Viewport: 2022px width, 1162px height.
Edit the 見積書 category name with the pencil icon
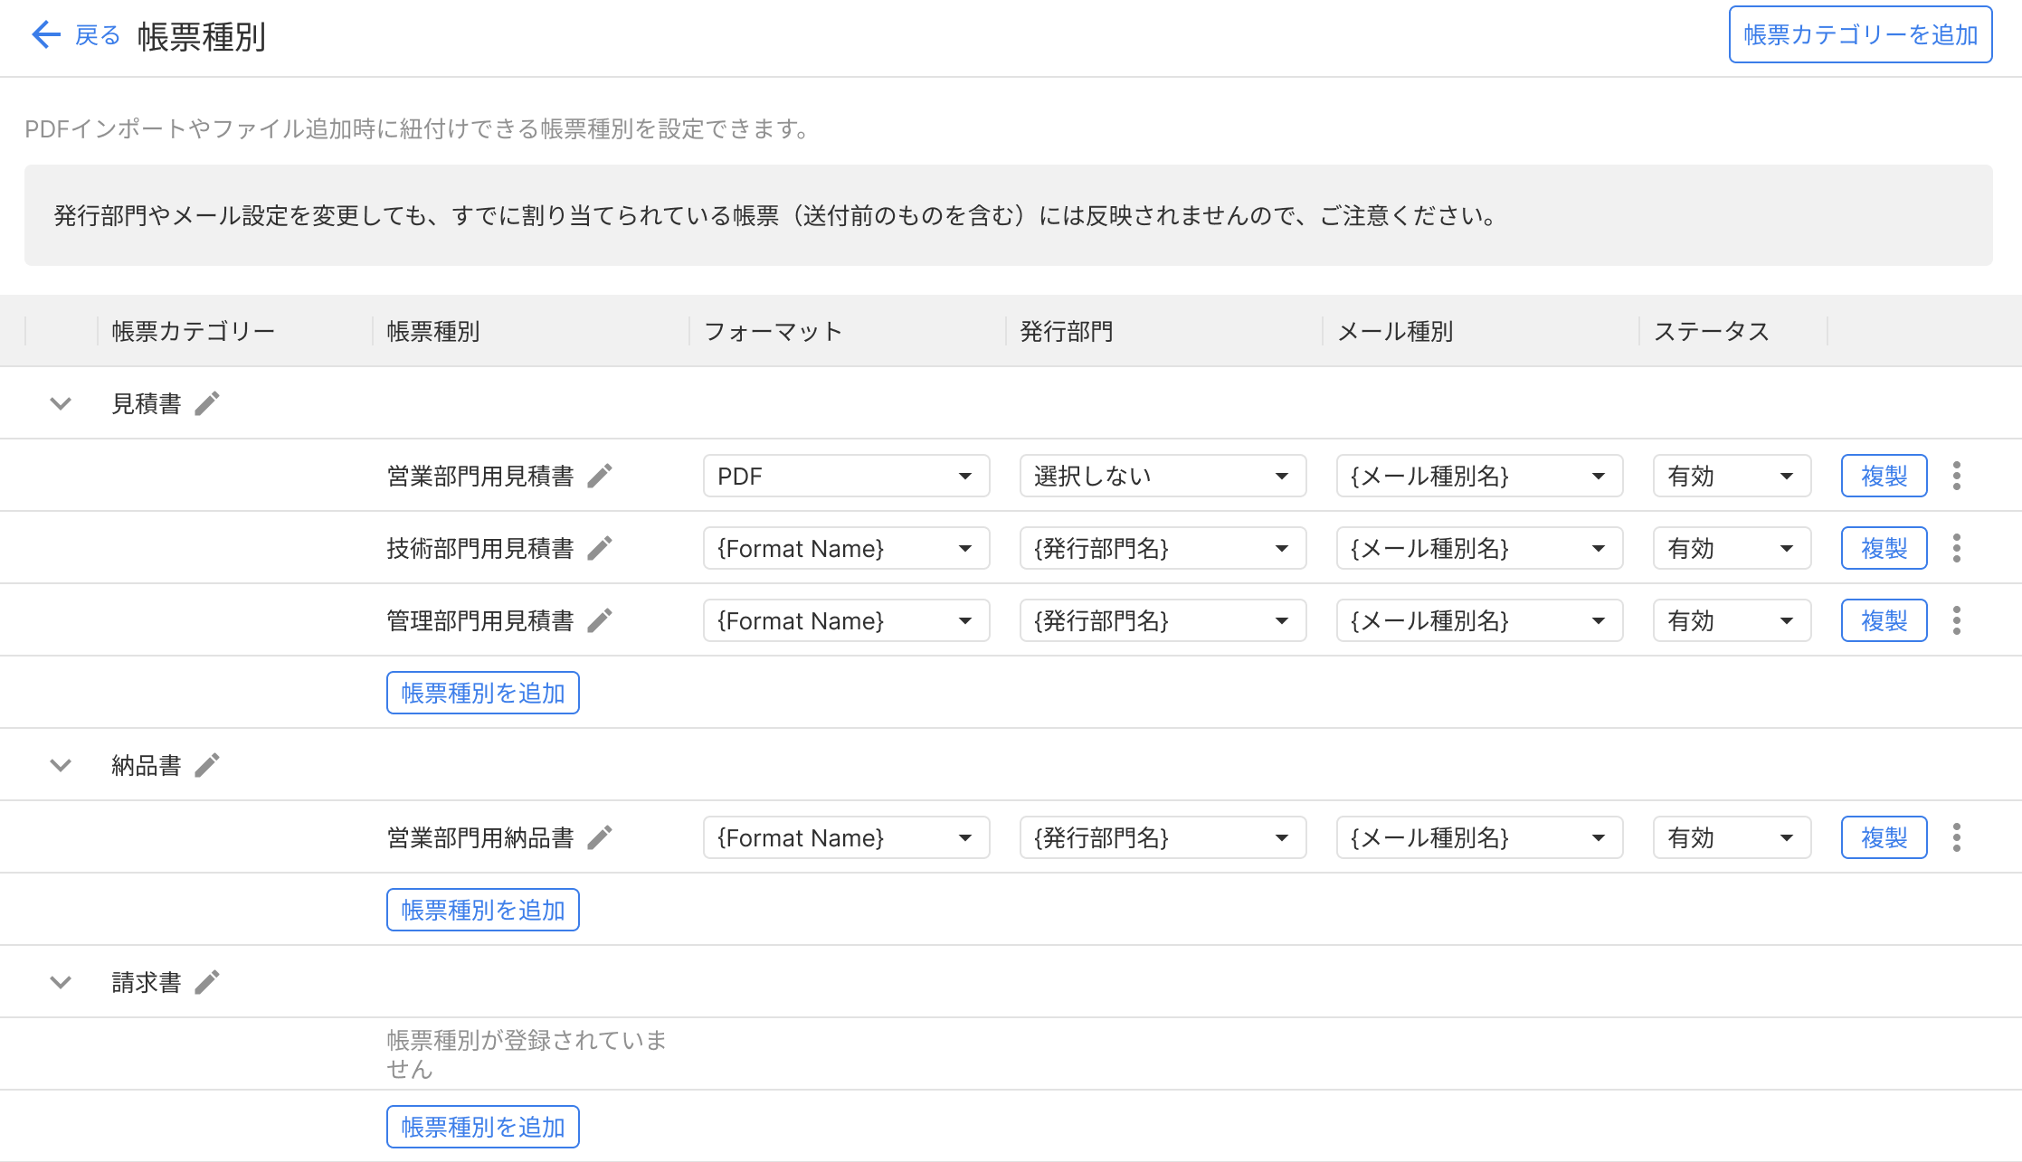[x=207, y=403]
